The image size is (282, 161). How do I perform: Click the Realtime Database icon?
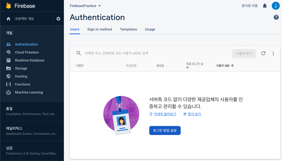8,60
